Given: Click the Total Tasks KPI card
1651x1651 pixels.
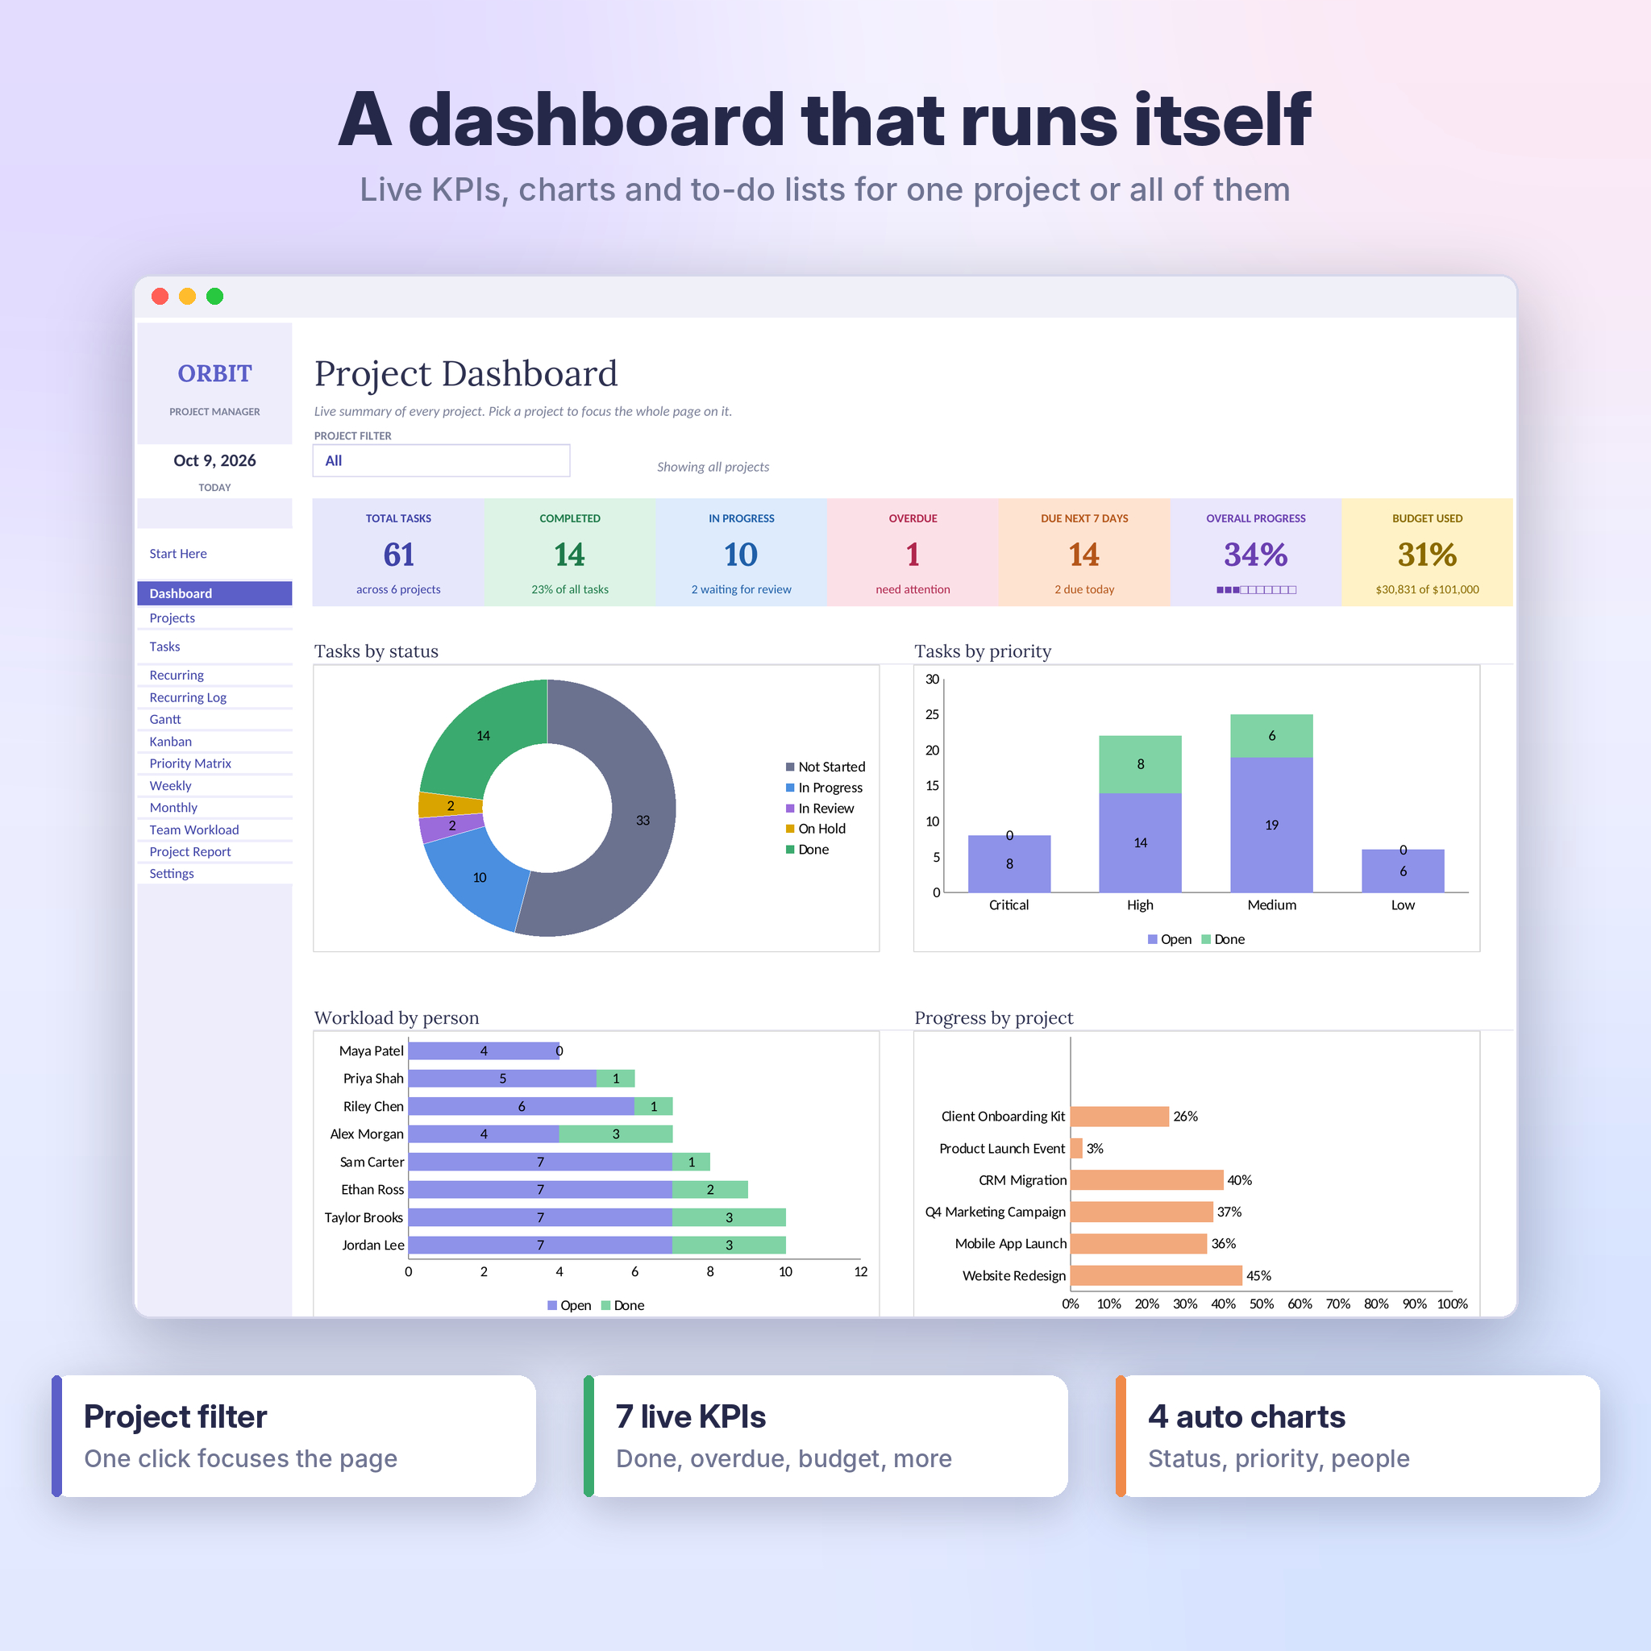Looking at the screenshot, I should [398, 553].
